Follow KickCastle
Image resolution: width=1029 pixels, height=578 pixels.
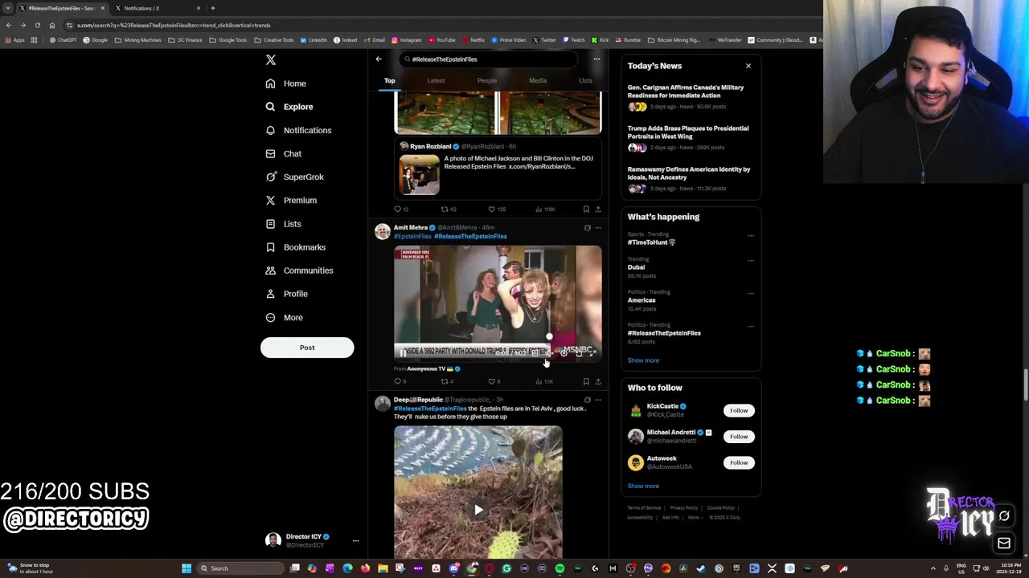pyautogui.click(x=739, y=410)
